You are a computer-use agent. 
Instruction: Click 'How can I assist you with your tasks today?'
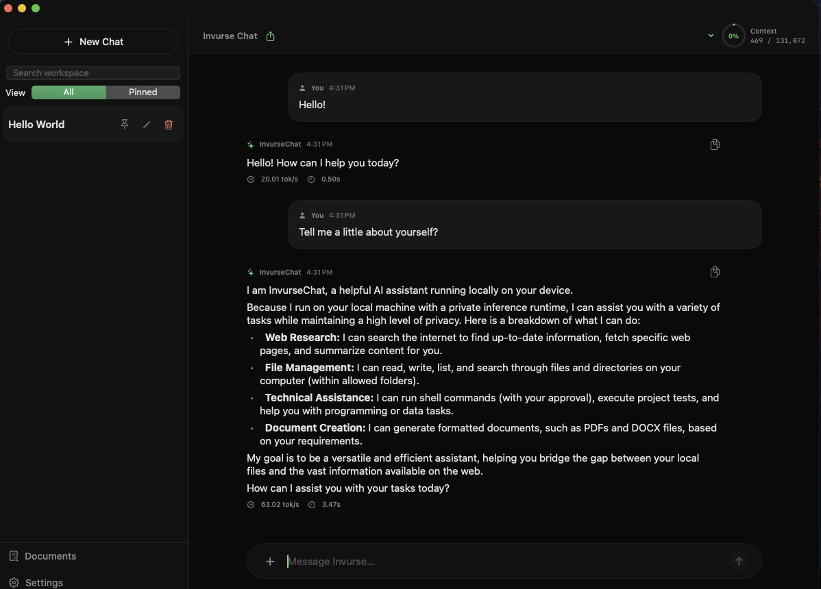click(347, 488)
